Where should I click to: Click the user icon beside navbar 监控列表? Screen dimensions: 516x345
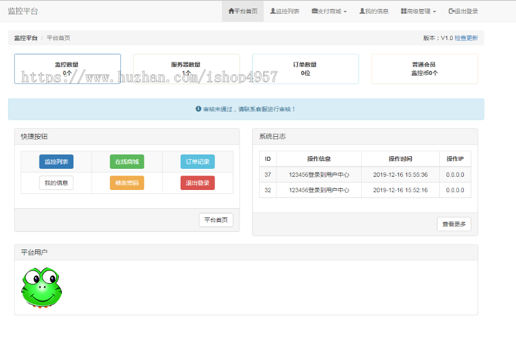(273, 11)
